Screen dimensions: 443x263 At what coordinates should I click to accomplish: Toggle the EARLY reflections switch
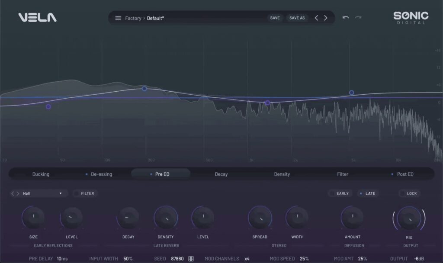(340, 193)
